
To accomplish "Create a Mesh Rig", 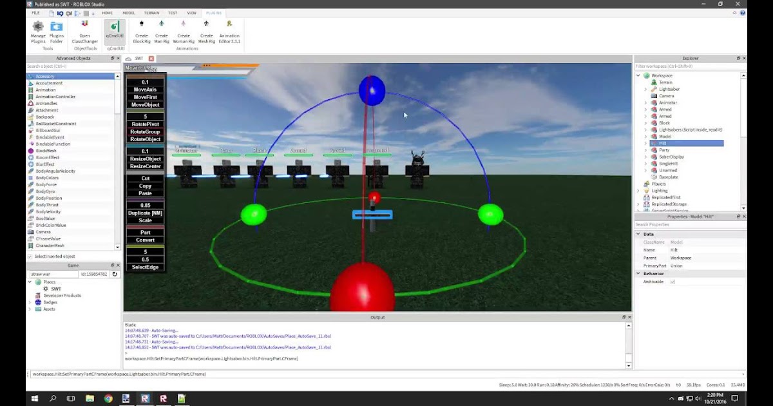I will pos(206,32).
